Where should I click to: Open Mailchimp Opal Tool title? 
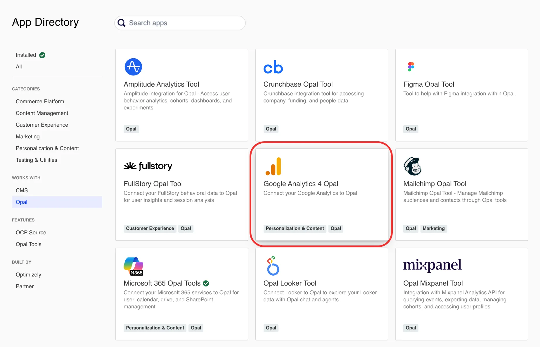coord(435,184)
